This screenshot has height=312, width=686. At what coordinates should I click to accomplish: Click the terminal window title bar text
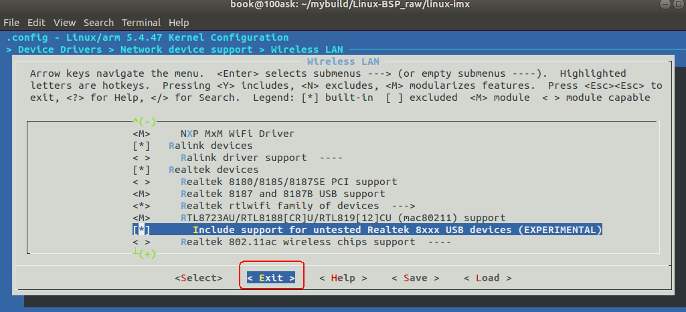click(x=351, y=5)
